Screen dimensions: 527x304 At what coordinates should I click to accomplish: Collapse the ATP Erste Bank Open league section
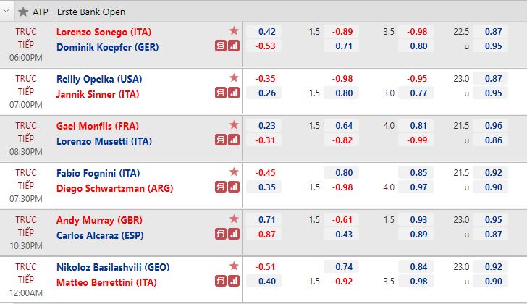tap(6, 11)
